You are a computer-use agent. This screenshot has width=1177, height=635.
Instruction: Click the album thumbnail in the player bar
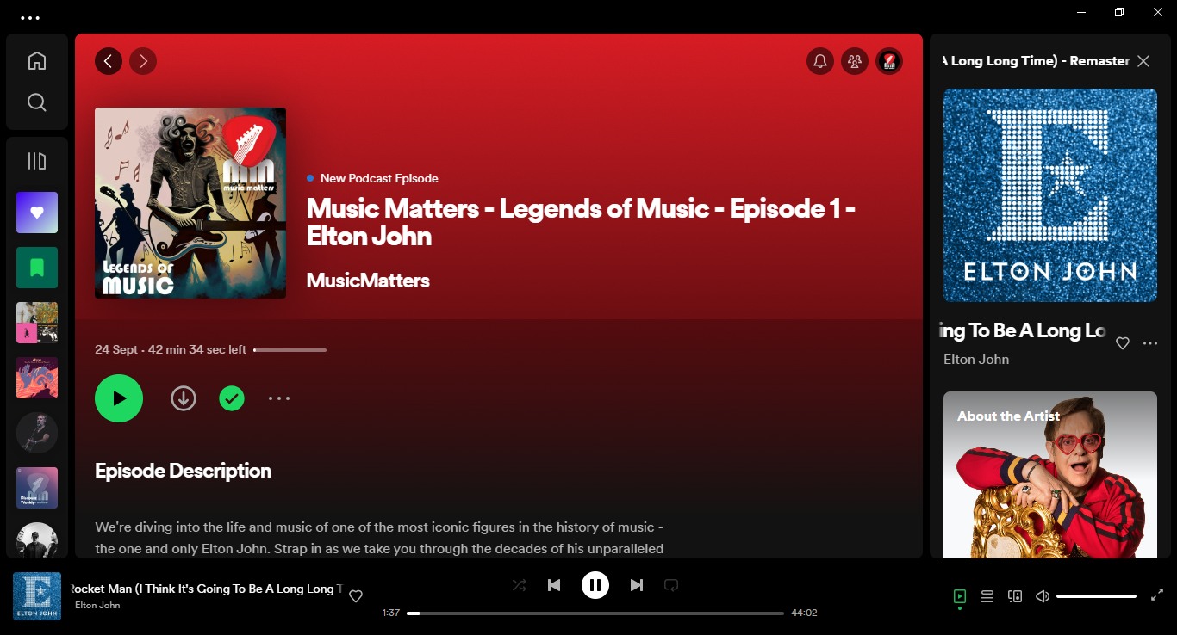[x=37, y=596]
